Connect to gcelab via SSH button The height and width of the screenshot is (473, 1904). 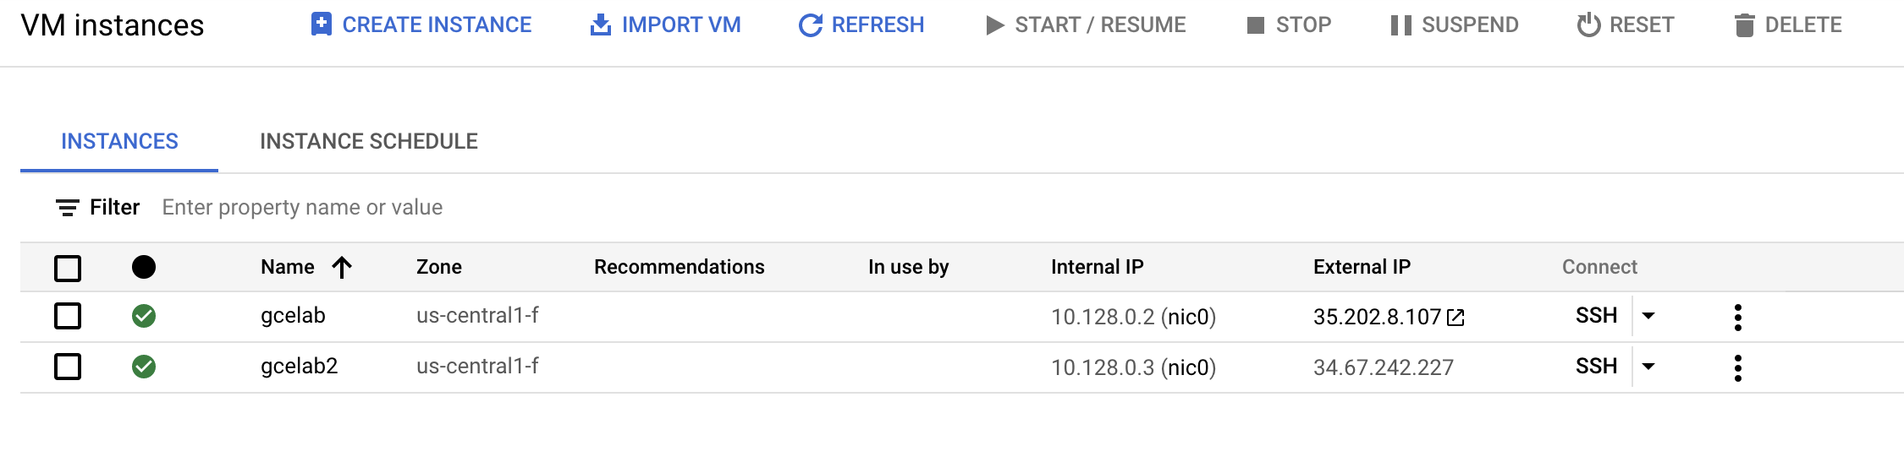1596,316
